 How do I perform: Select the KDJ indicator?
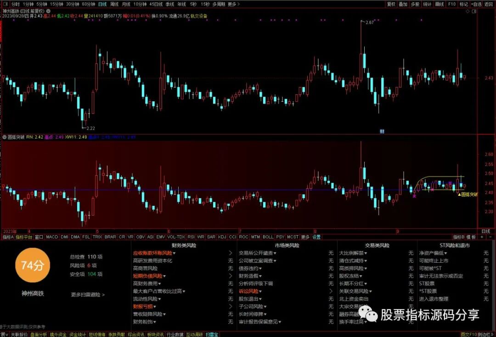point(222,237)
